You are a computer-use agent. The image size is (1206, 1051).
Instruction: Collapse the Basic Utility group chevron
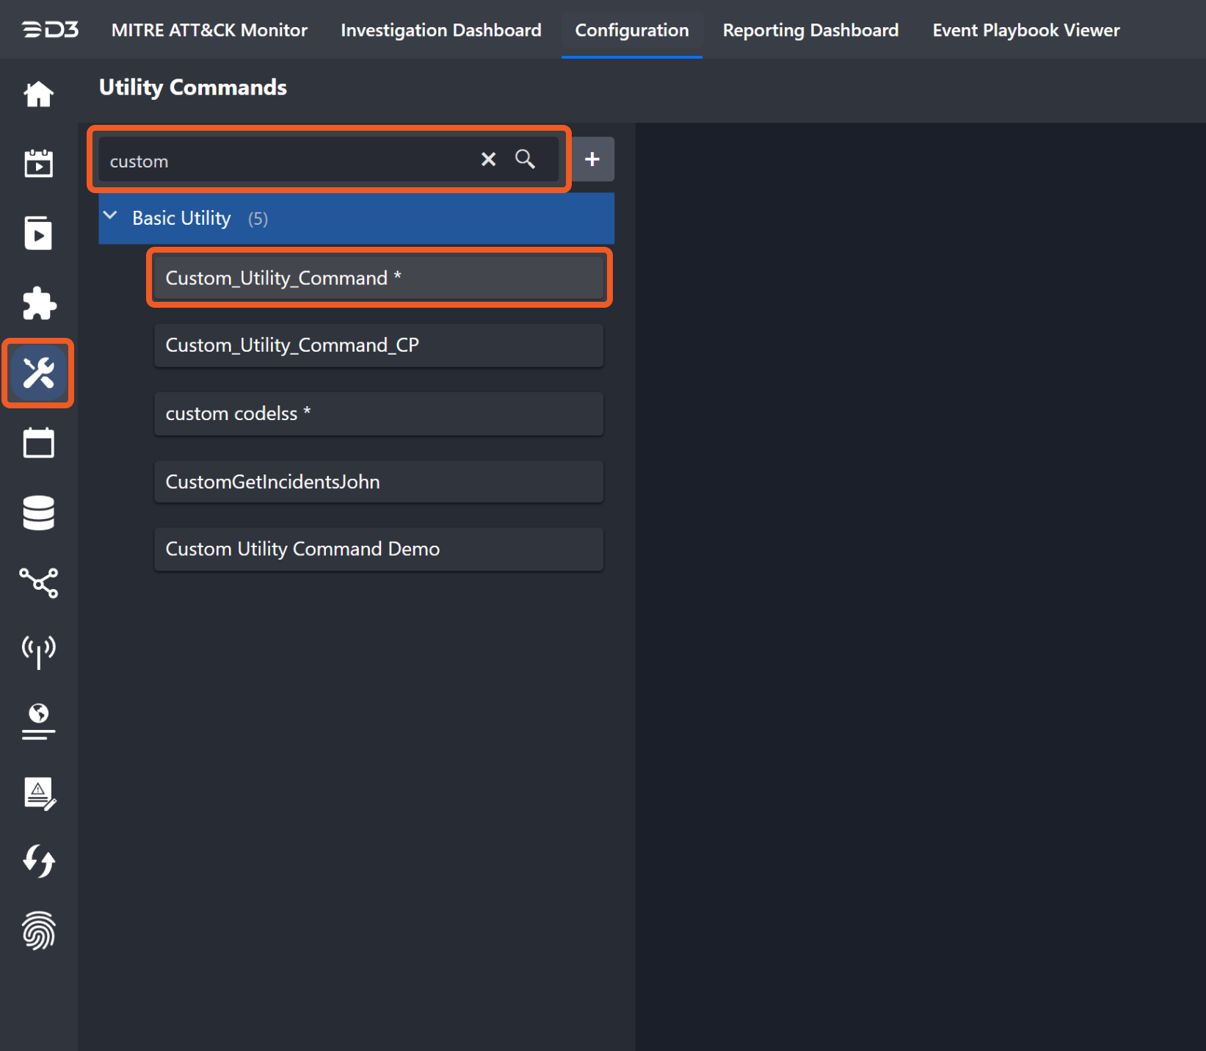point(110,217)
